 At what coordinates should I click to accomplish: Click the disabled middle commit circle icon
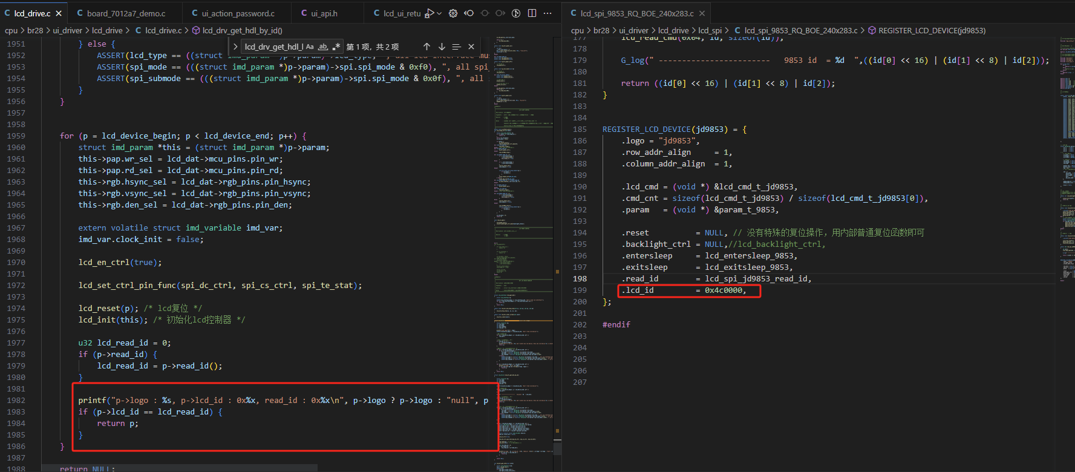coord(485,13)
